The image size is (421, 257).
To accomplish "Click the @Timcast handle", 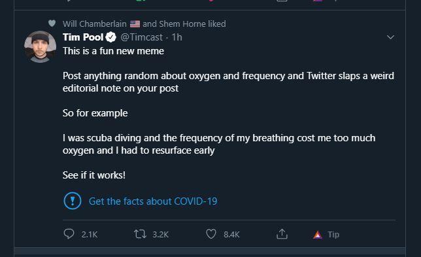I will point(141,37).
